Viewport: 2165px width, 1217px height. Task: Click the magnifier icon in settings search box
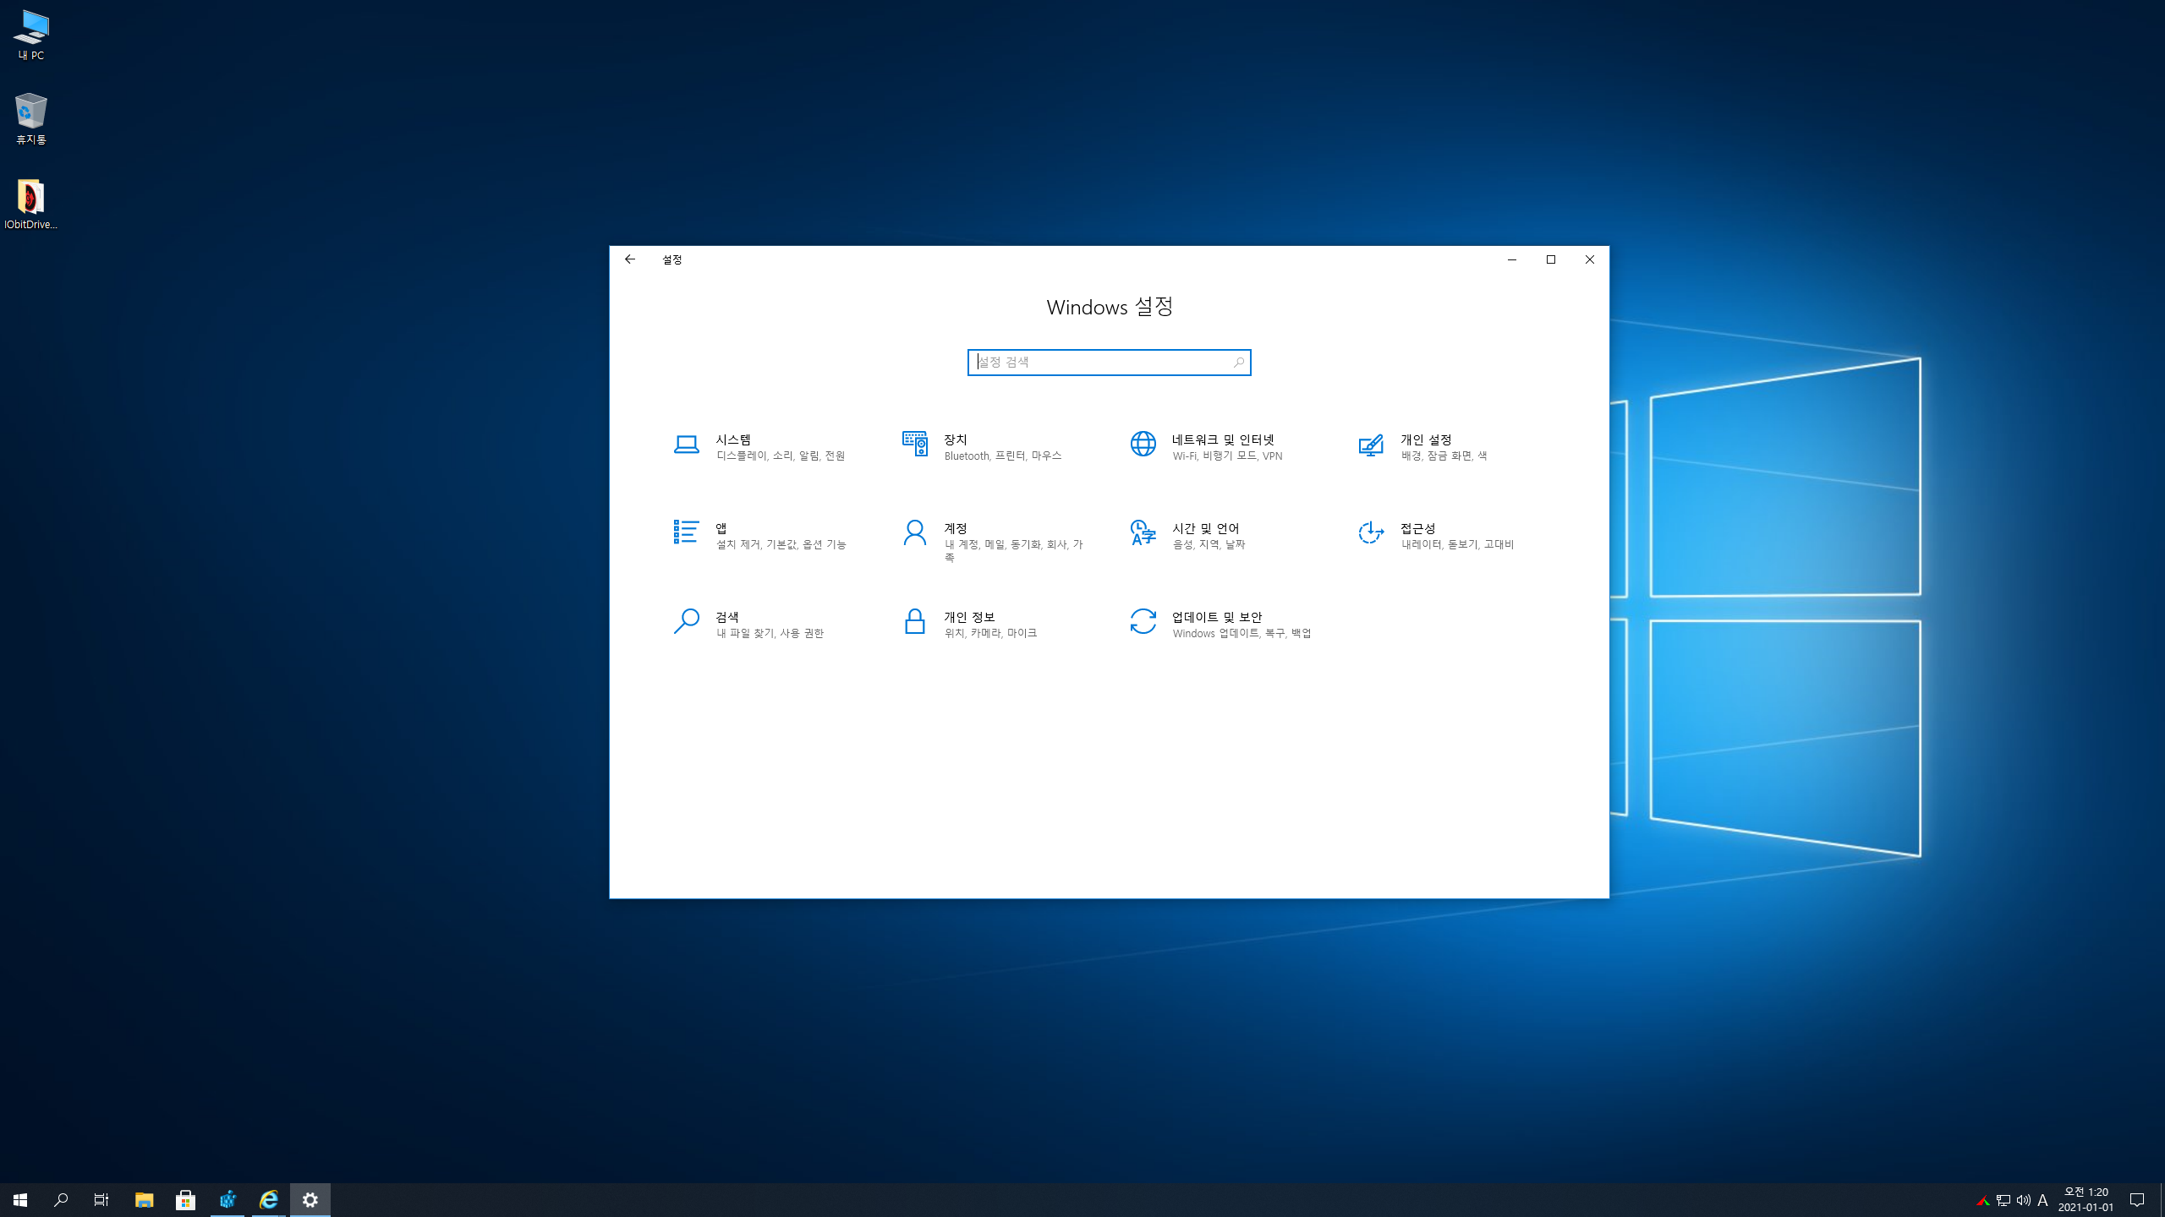click(x=1239, y=363)
